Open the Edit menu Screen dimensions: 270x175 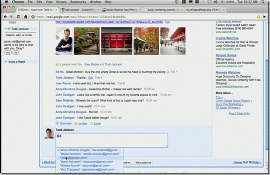(x=39, y=2)
